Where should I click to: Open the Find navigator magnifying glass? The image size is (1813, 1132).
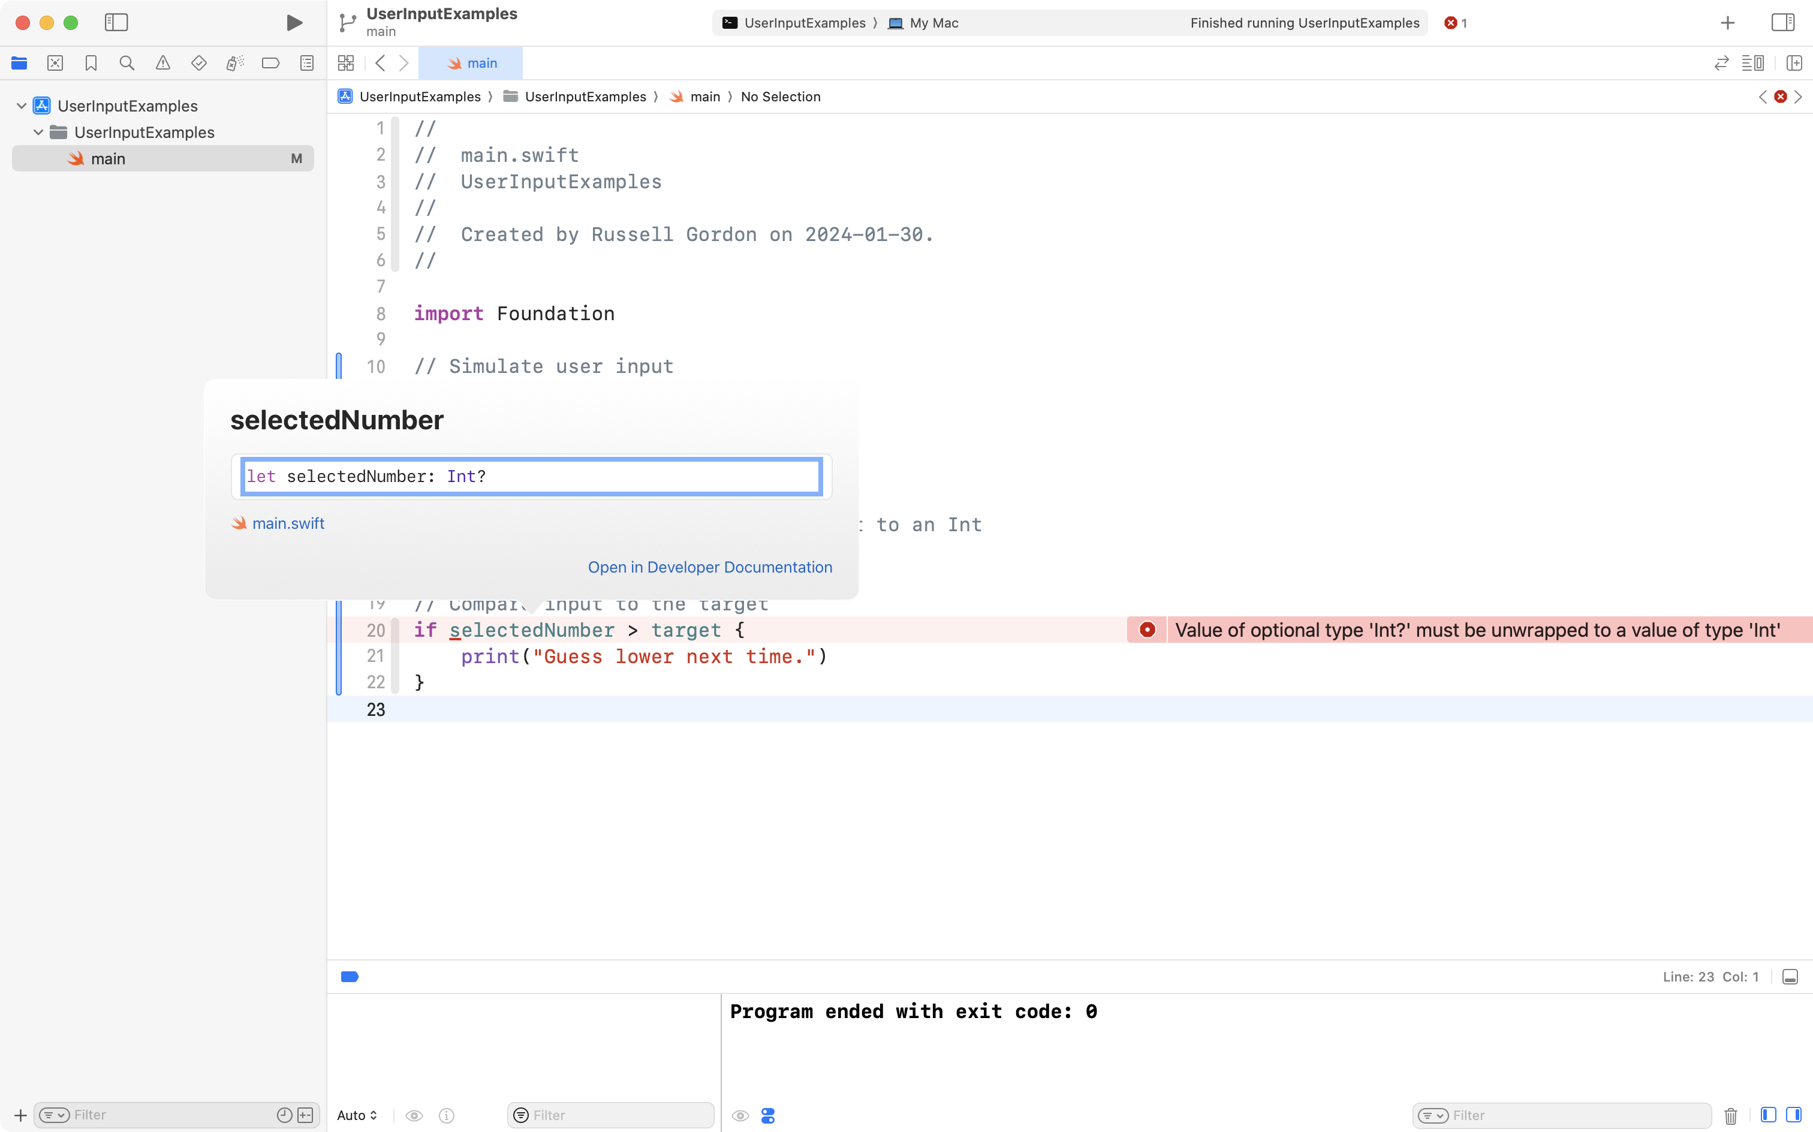tap(127, 63)
